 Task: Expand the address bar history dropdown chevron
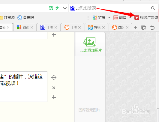[65, 8]
